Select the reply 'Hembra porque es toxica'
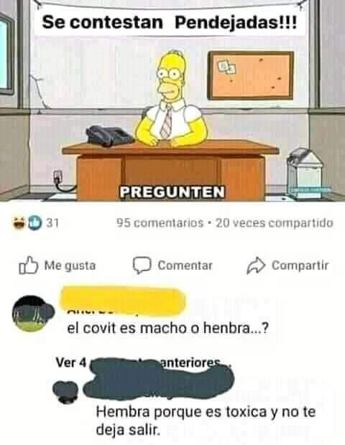 click(x=206, y=421)
